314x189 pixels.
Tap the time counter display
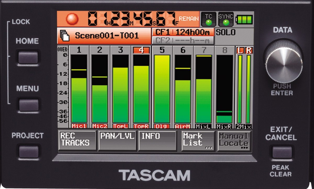(x=133, y=19)
